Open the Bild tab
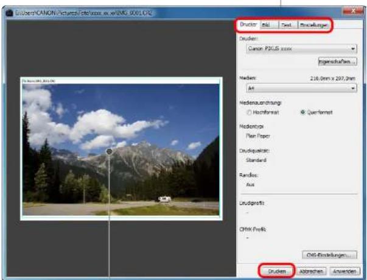Screen dimensions: 367x280 269,25
